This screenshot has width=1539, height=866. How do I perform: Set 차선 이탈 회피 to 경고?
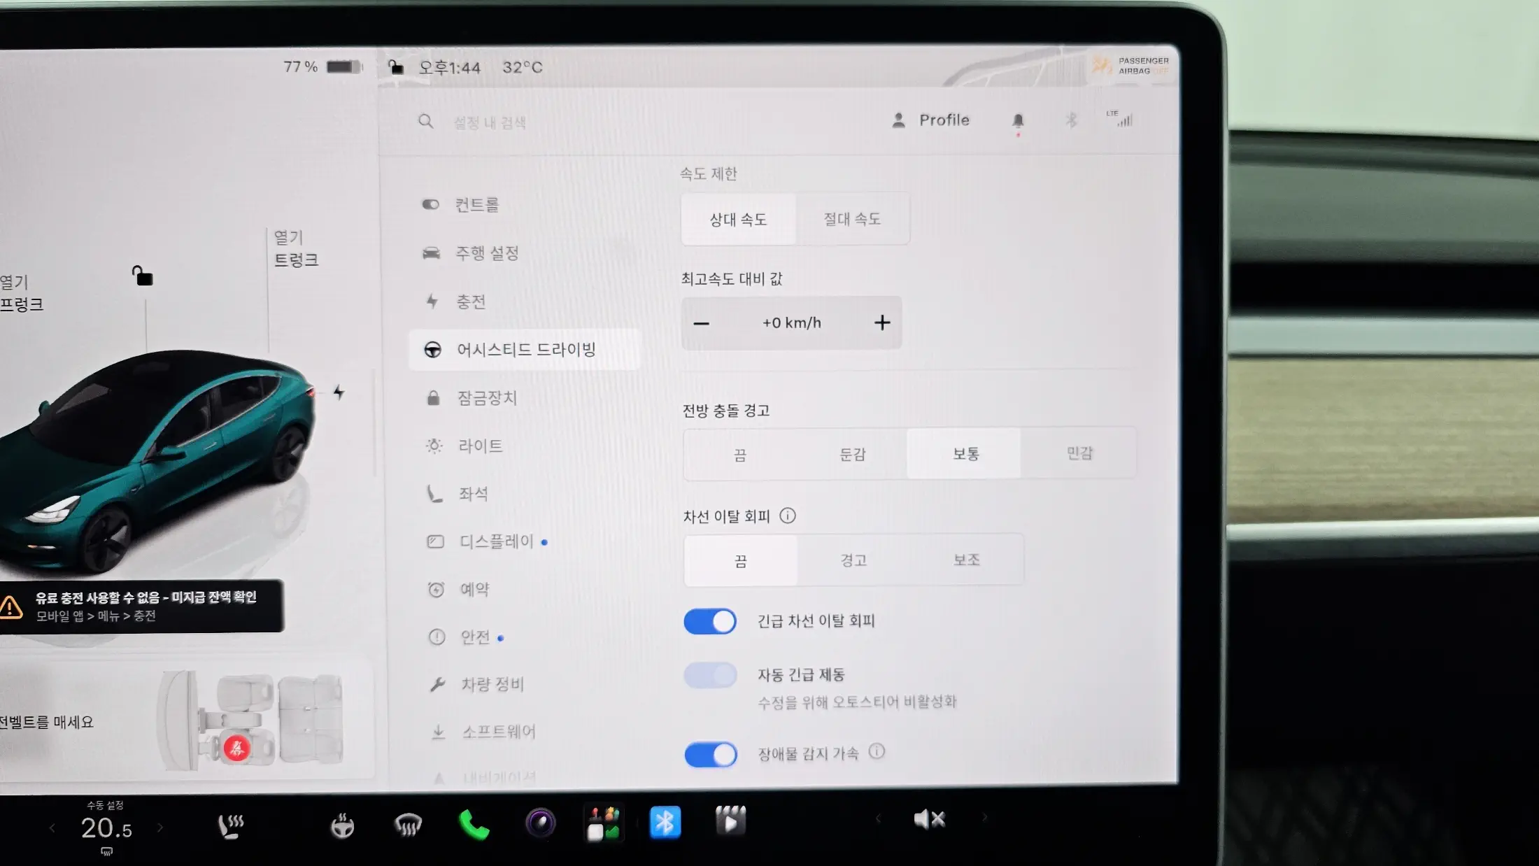pyautogui.click(x=853, y=560)
